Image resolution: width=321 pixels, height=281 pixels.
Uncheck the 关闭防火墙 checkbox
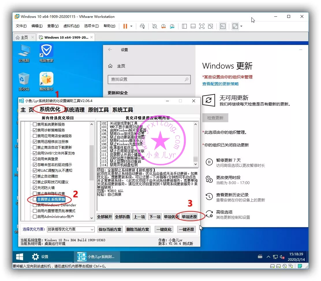[x=35, y=188]
